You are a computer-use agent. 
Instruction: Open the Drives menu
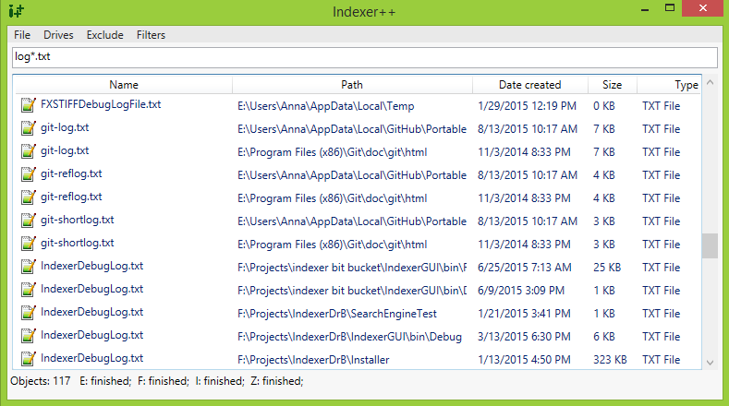[x=58, y=35]
